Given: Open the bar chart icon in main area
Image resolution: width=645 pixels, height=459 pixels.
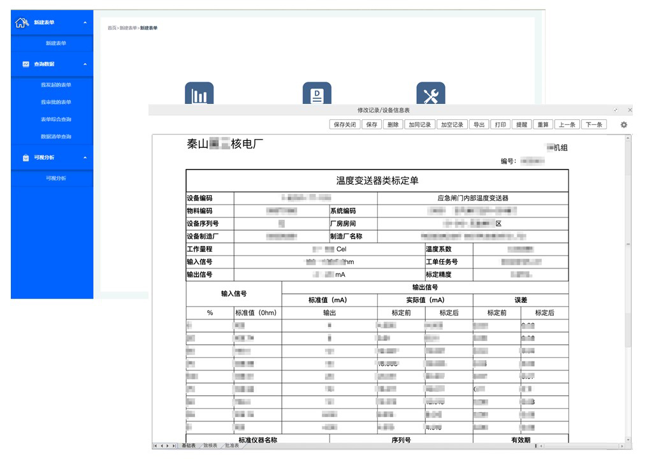Looking at the screenshot, I should click(200, 94).
